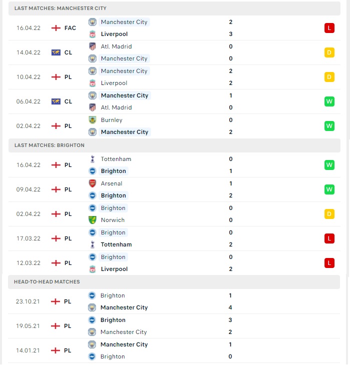The width and height of the screenshot is (350, 367).
Task: Click the red L badge for the 16.04.22 FAC match
Action: 329,28
